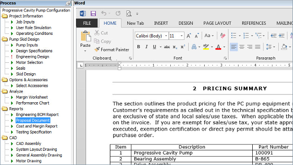Open Job Inputs in process tree
The image size is (293, 165).
pyautogui.click(x=25, y=22)
